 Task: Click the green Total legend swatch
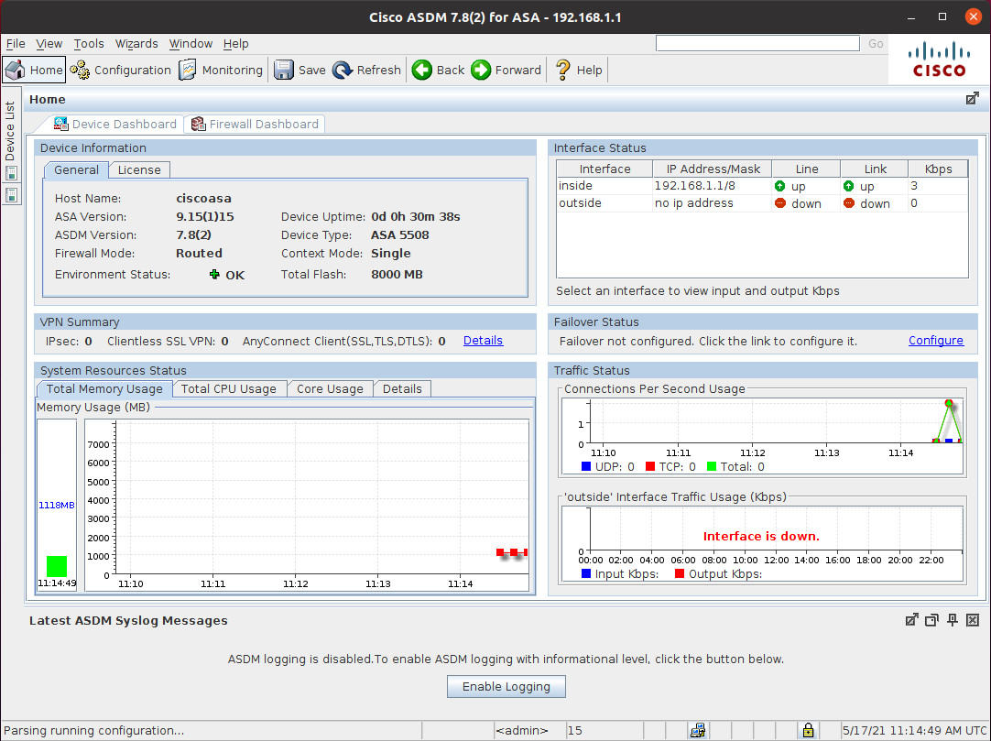(x=712, y=466)
